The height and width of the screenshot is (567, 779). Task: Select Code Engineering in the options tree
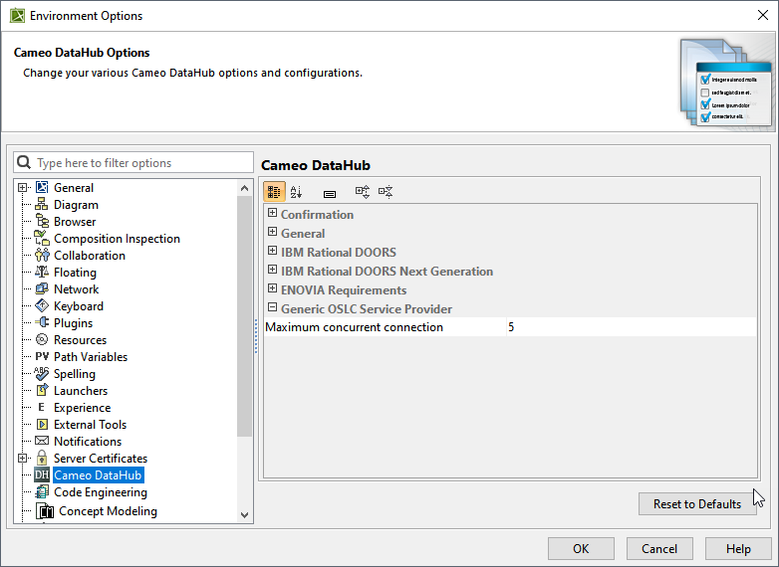point(100,492)
